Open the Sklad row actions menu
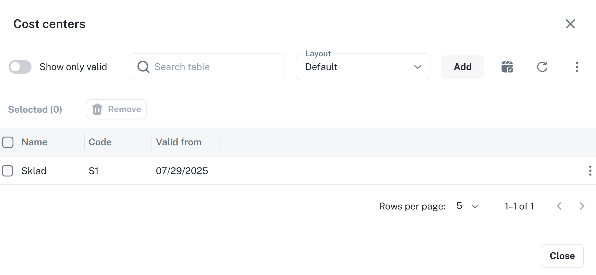The width and height of the screenshot is (596, 275). (x=590, y=171)
